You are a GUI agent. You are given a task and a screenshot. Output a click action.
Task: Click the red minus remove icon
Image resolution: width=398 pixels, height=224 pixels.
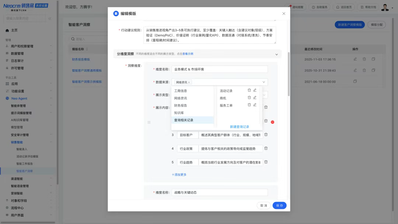pyautogui.click(x=272, y=122)
